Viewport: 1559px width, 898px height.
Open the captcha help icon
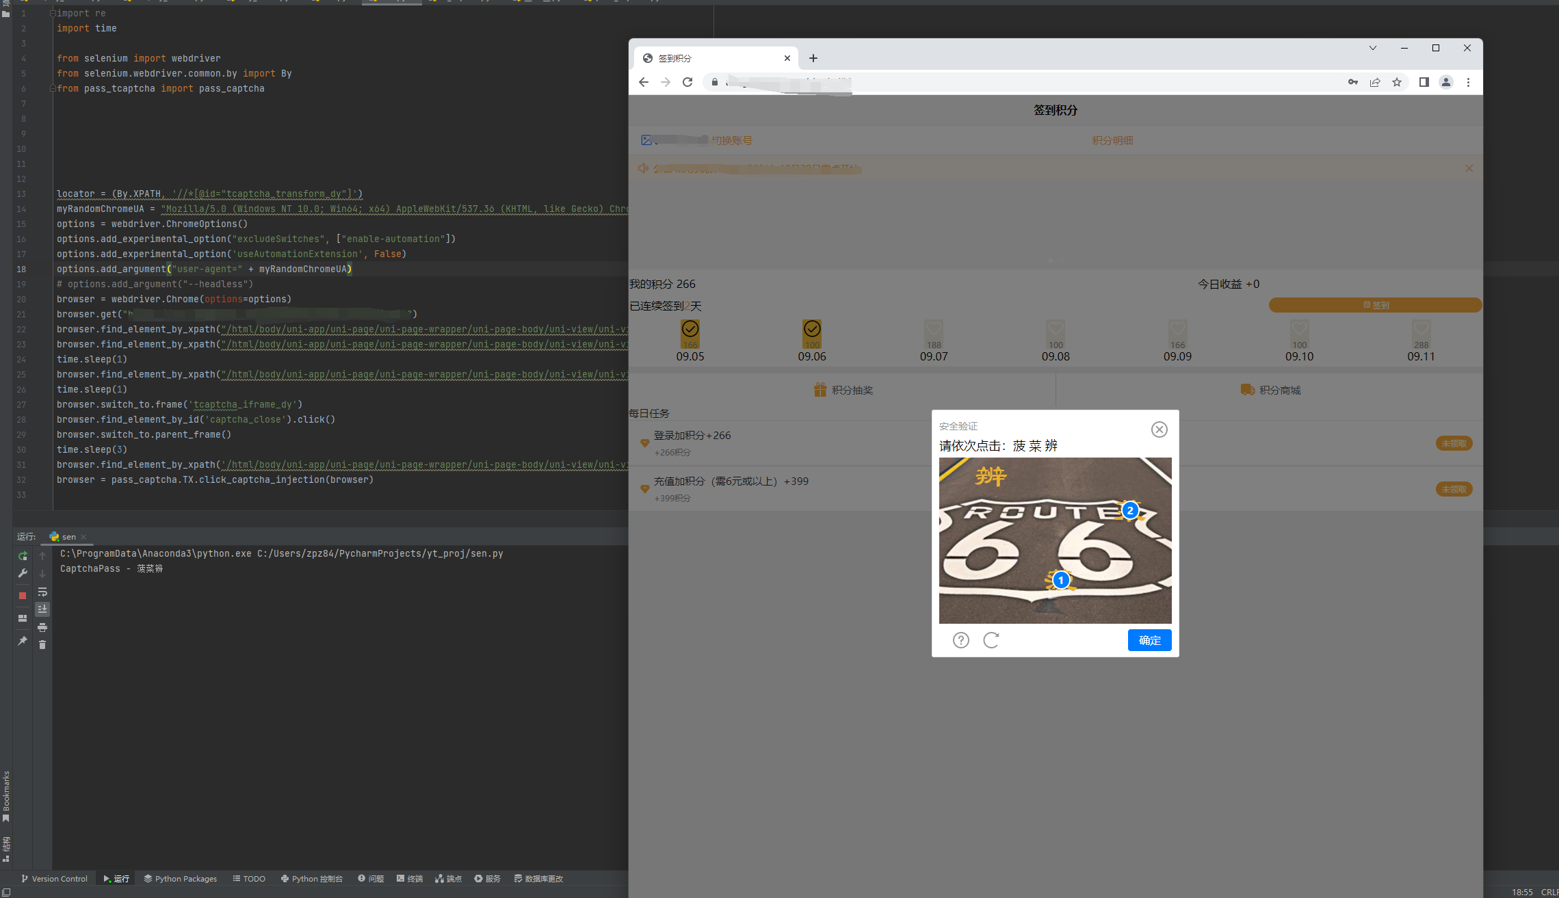(x=960, y=640)
